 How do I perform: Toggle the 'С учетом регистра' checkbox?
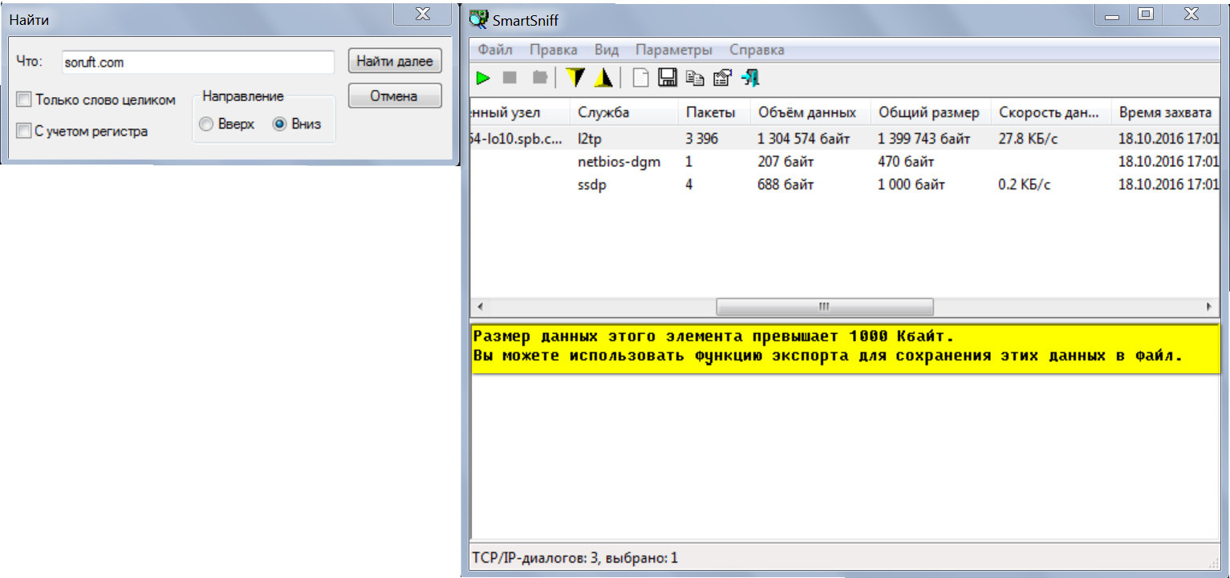pos(24,131)
